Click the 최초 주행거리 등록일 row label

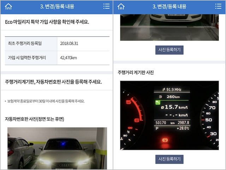pos(25,43)
